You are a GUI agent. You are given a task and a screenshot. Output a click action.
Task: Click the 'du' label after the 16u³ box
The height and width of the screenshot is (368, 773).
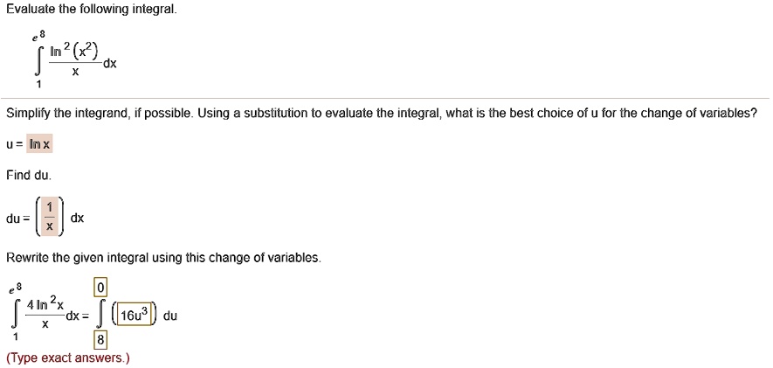169,316
